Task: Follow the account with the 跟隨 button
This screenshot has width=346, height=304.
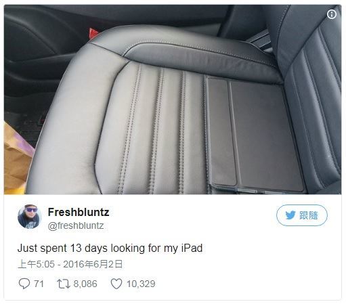Action: click(302, 215)
